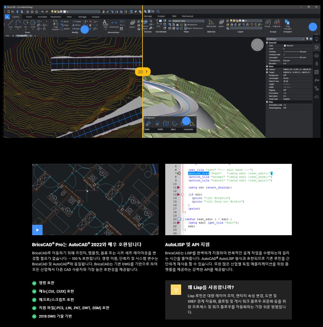The height and width of the screenshot is (327, 323).
Task: Open the BIM ribbon tab
Action: 174,16
